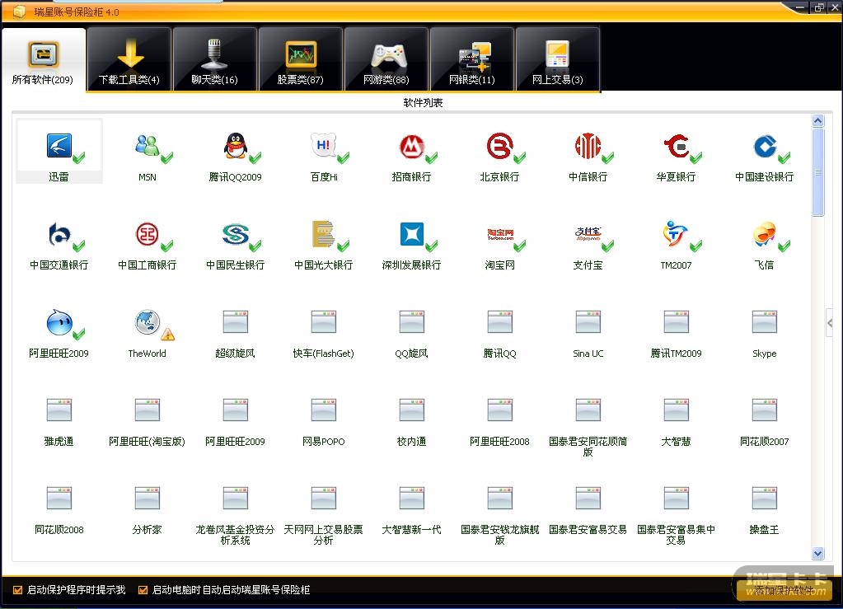The width and height of the screenshot is (843, 609).
Task: Click the 腾讯QQ2009 penguin icon
Action: 236,146
